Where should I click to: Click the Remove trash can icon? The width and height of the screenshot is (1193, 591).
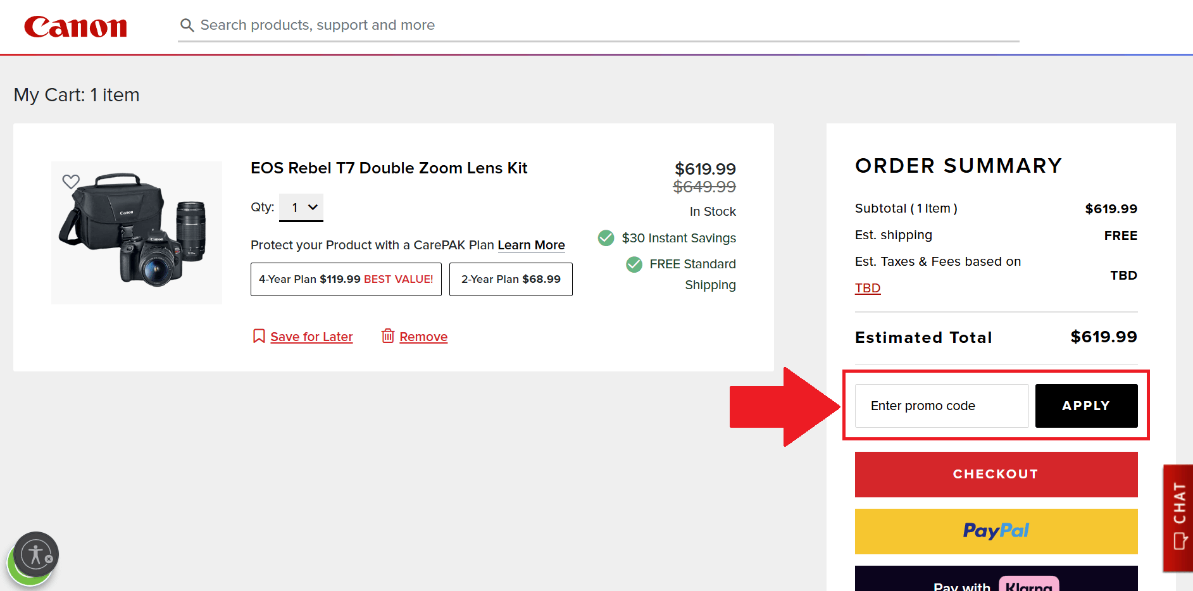pyautogui.click(x=388, y=336)
